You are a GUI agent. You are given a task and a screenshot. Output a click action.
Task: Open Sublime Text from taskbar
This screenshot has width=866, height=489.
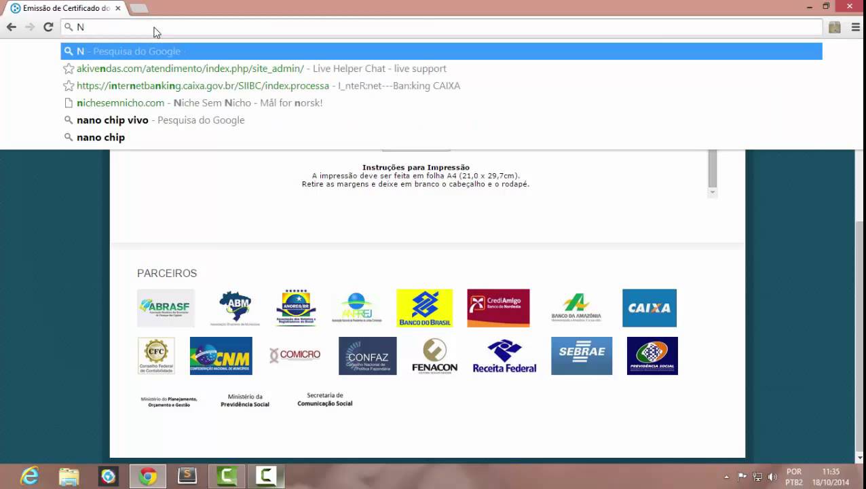point(187,477)
